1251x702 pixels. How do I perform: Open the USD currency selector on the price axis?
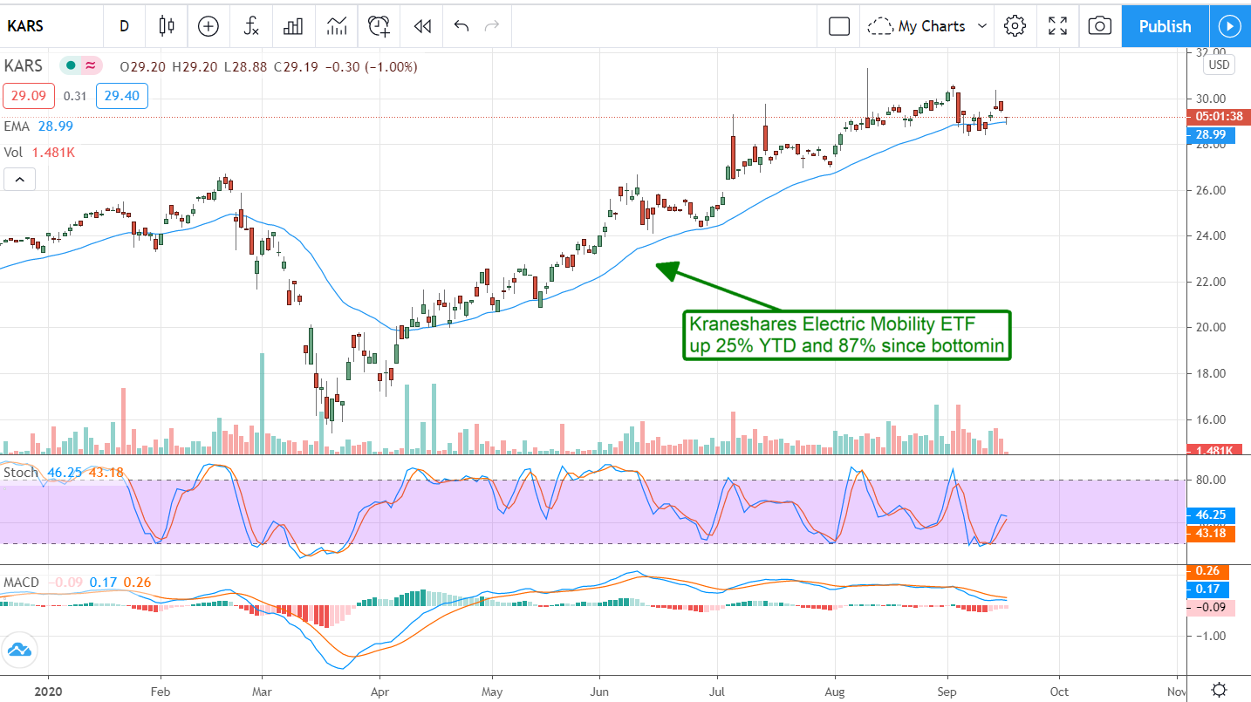[1218, 65]
